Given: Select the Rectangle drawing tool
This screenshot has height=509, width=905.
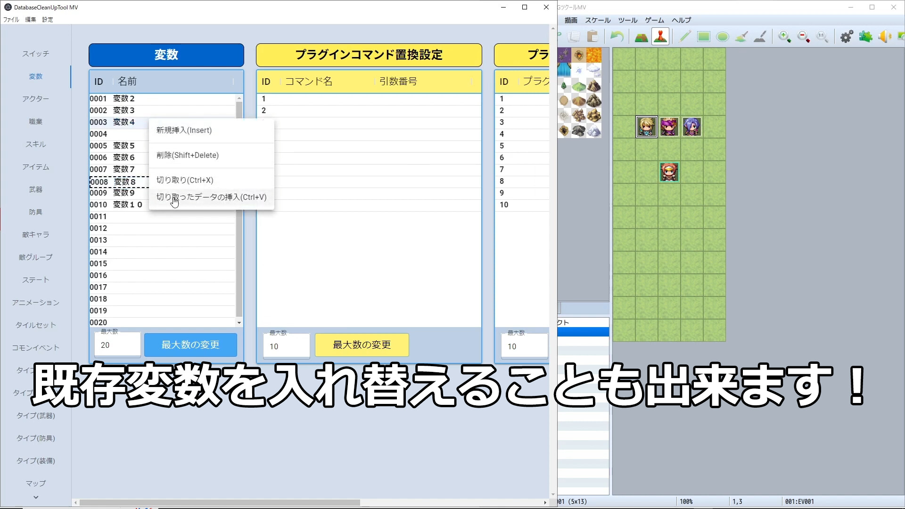Looking at the screenshot, I should click(703, 36).
